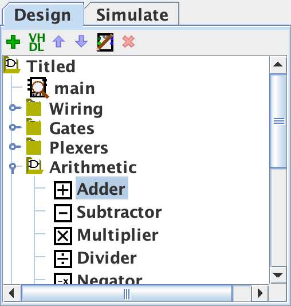The height and width of the screenshot is (306, 291).
Task: Click the green plus add circuit icon
Action: (13, 42)
